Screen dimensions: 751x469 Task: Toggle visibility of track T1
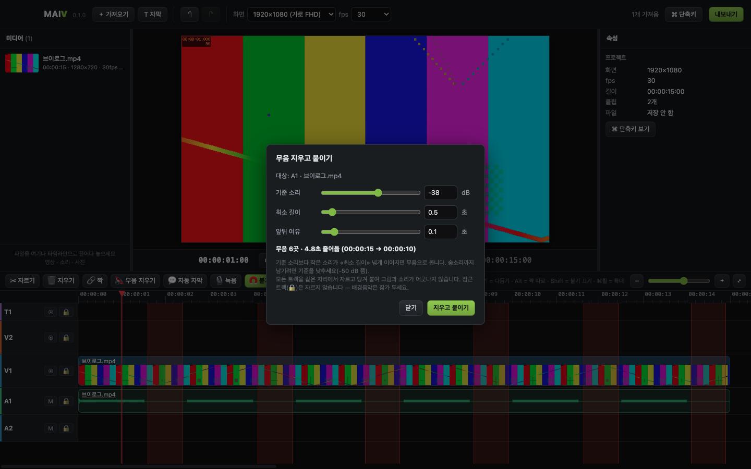pyautogui.click(x=51, y=312)
